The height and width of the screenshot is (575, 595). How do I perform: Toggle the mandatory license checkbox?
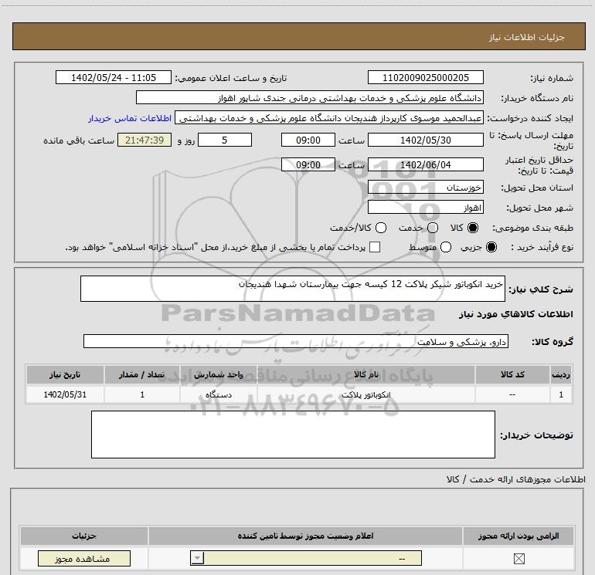click(518, 558)
